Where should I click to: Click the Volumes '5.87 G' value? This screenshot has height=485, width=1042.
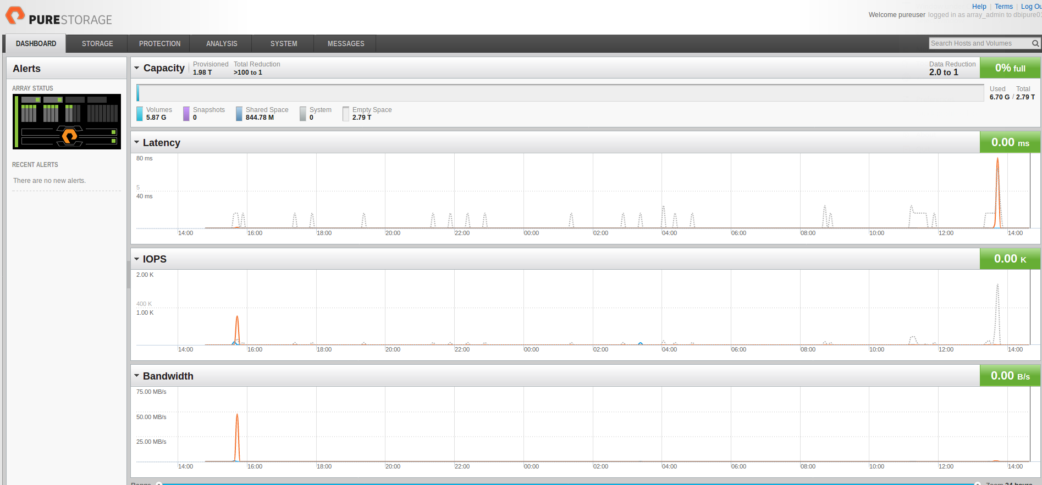point(156,118)
